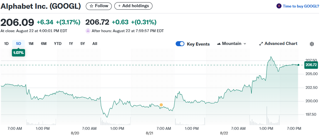
Task: Click the Alphabet Inc. (GOOGL) title
Action: (x=41, y=6)
